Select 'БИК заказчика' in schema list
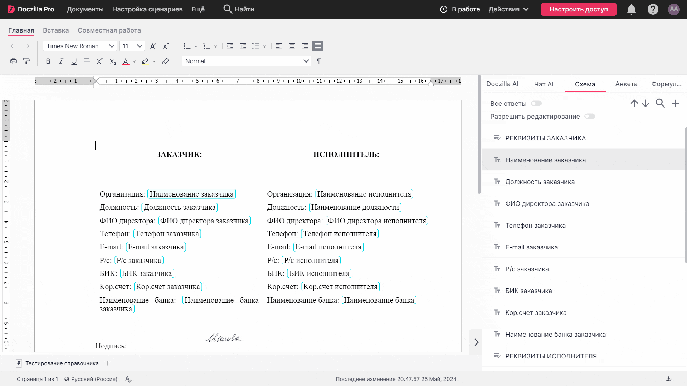Image resolution: width=687 pixels, height=386 pixels. click(583, 291)
